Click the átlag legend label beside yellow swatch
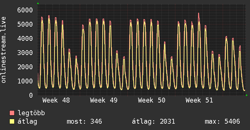Viewport: 250px width, 130px height. tap(27, 122)
